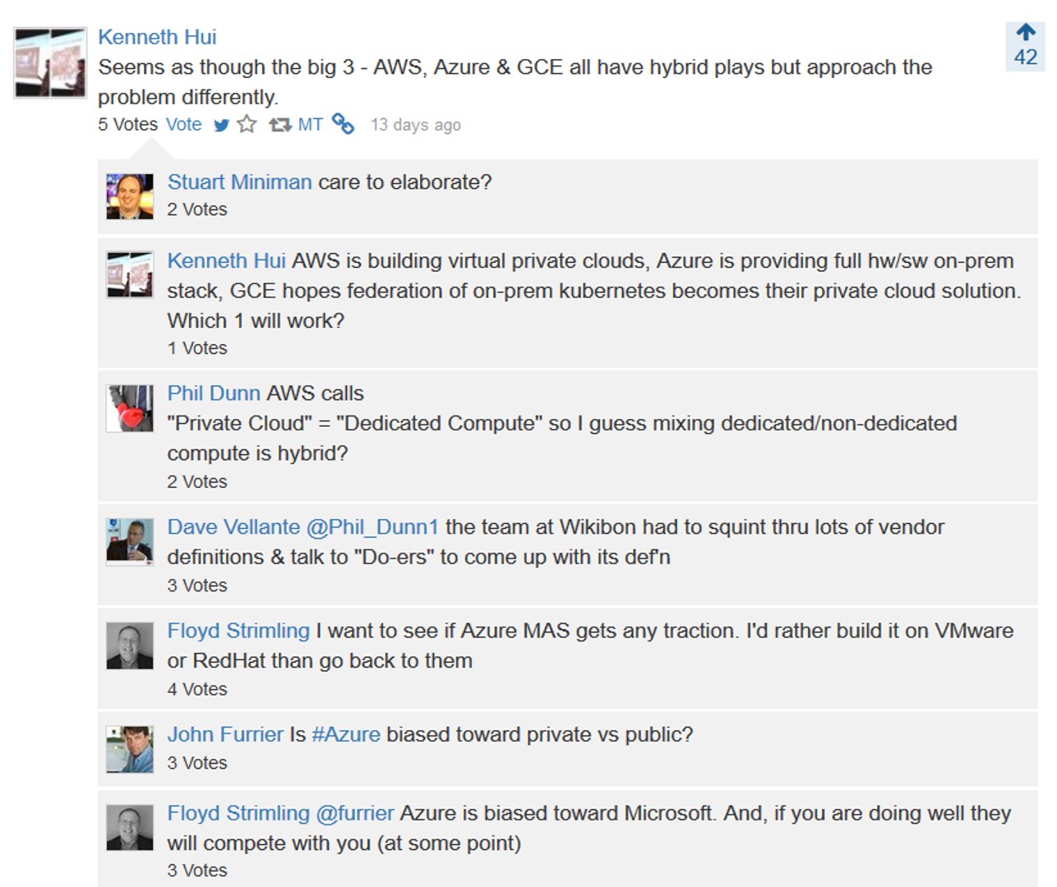Click the #Azure hashtag link
The width and height of the screenshot is (1057, 887).
point(346,734)
